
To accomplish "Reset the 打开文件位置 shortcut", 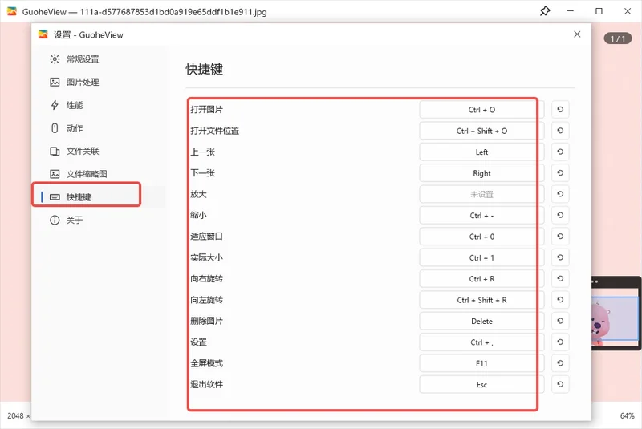I will pos(560,131).
